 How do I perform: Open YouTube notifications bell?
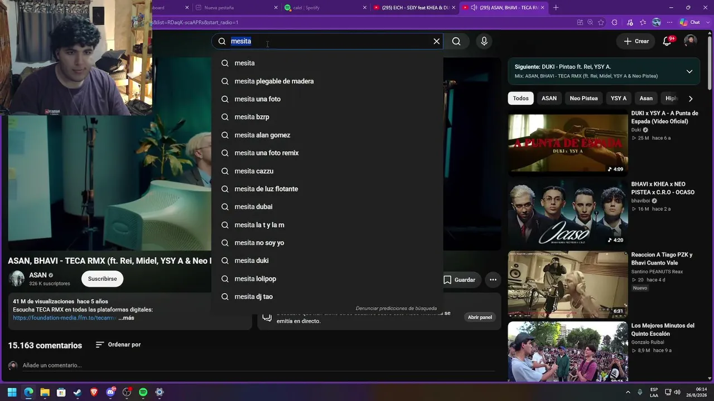coord(667,41)
